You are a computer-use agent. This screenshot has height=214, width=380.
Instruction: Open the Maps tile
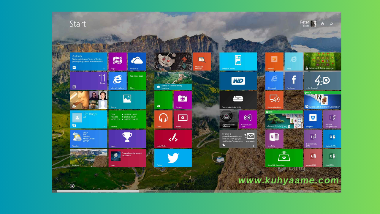[x=118, y=62]
